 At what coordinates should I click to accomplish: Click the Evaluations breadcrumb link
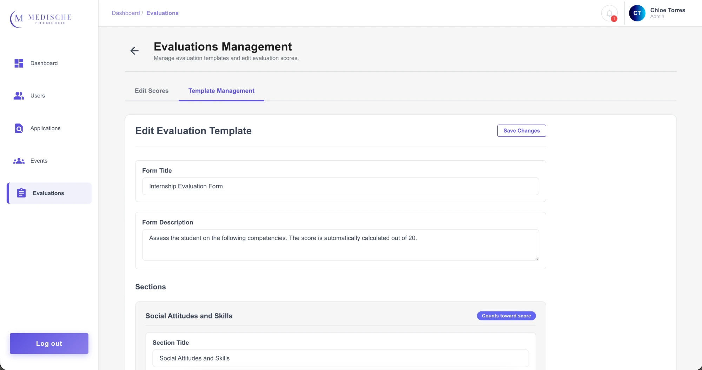163,13
